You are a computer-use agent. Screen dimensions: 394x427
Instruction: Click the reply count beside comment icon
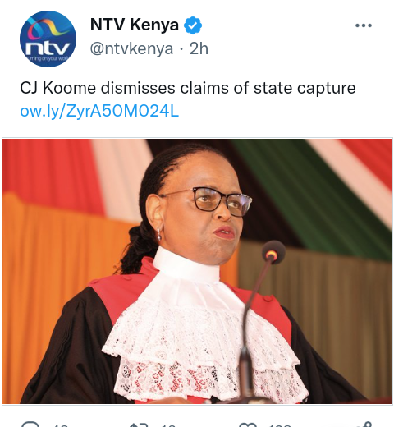click(x=61, y=425)
